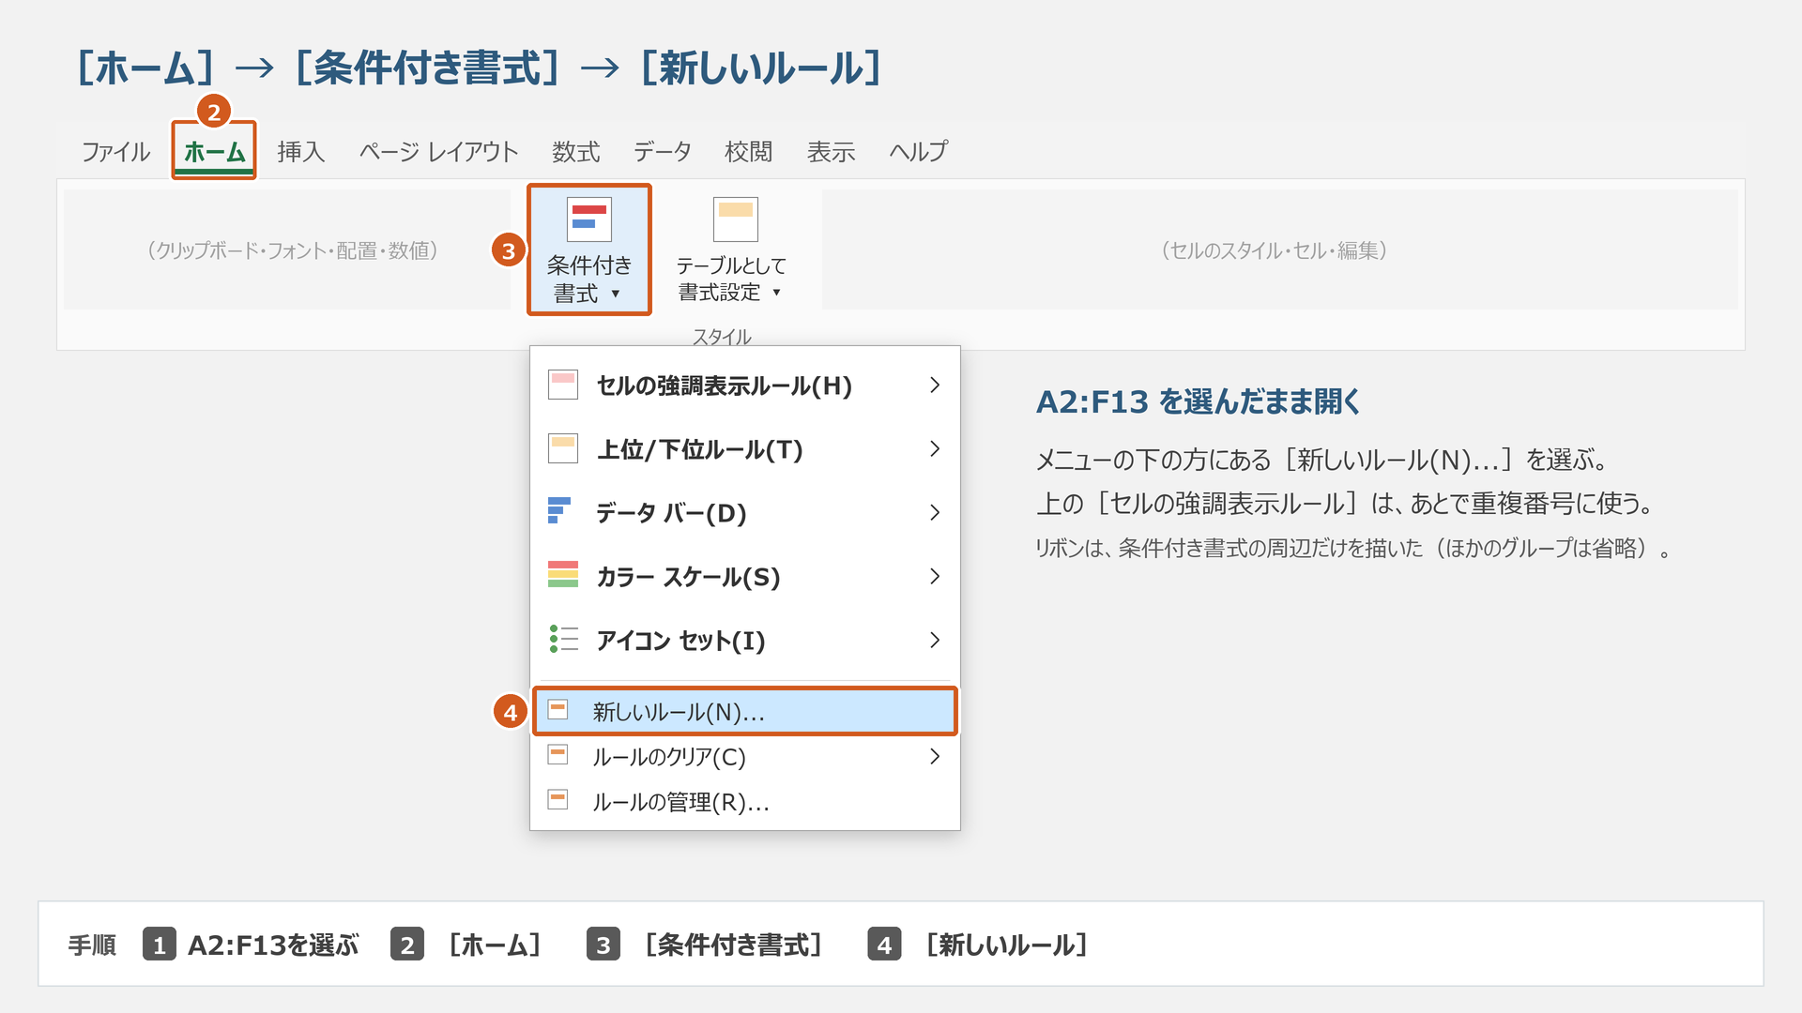Select the ホーム ribbon tab
1802x1013 pixels.
click(x=214, y=152)
